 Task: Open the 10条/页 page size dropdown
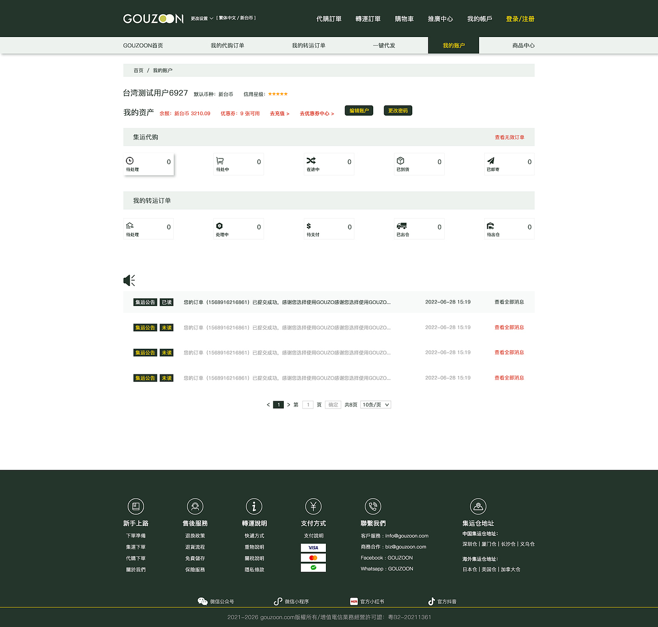tap(376, 405)
